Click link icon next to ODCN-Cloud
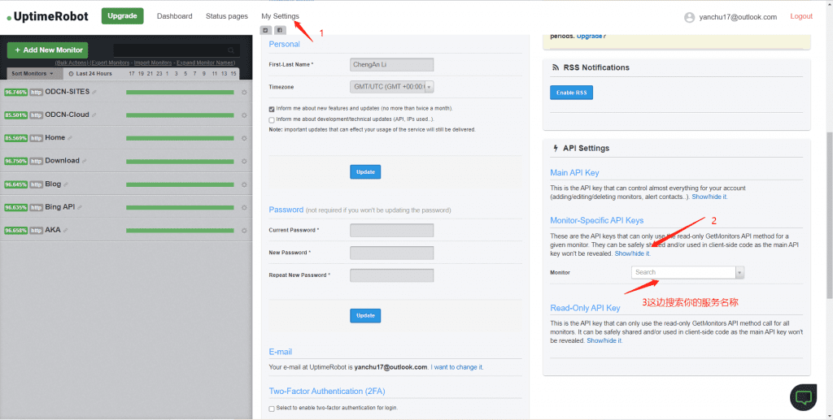833x420 pixels. (94, 115)
